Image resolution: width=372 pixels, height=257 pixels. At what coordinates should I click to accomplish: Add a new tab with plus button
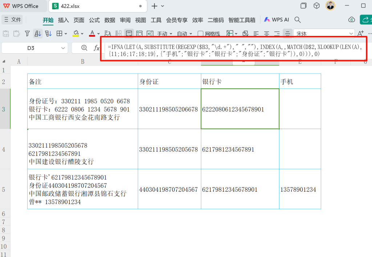point(154,6)
